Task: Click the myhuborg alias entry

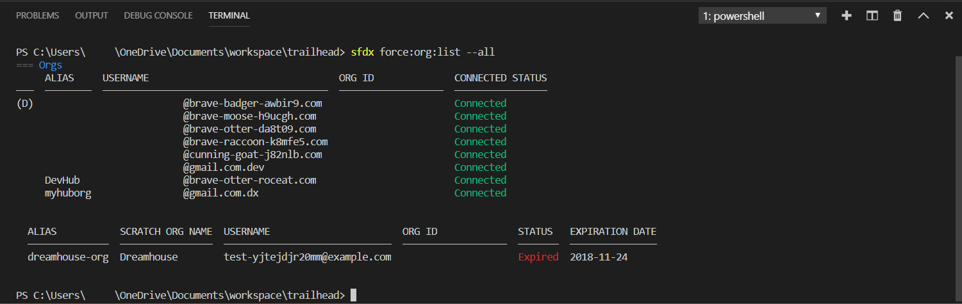Action: pyautogui.click(x=68, y=193)
